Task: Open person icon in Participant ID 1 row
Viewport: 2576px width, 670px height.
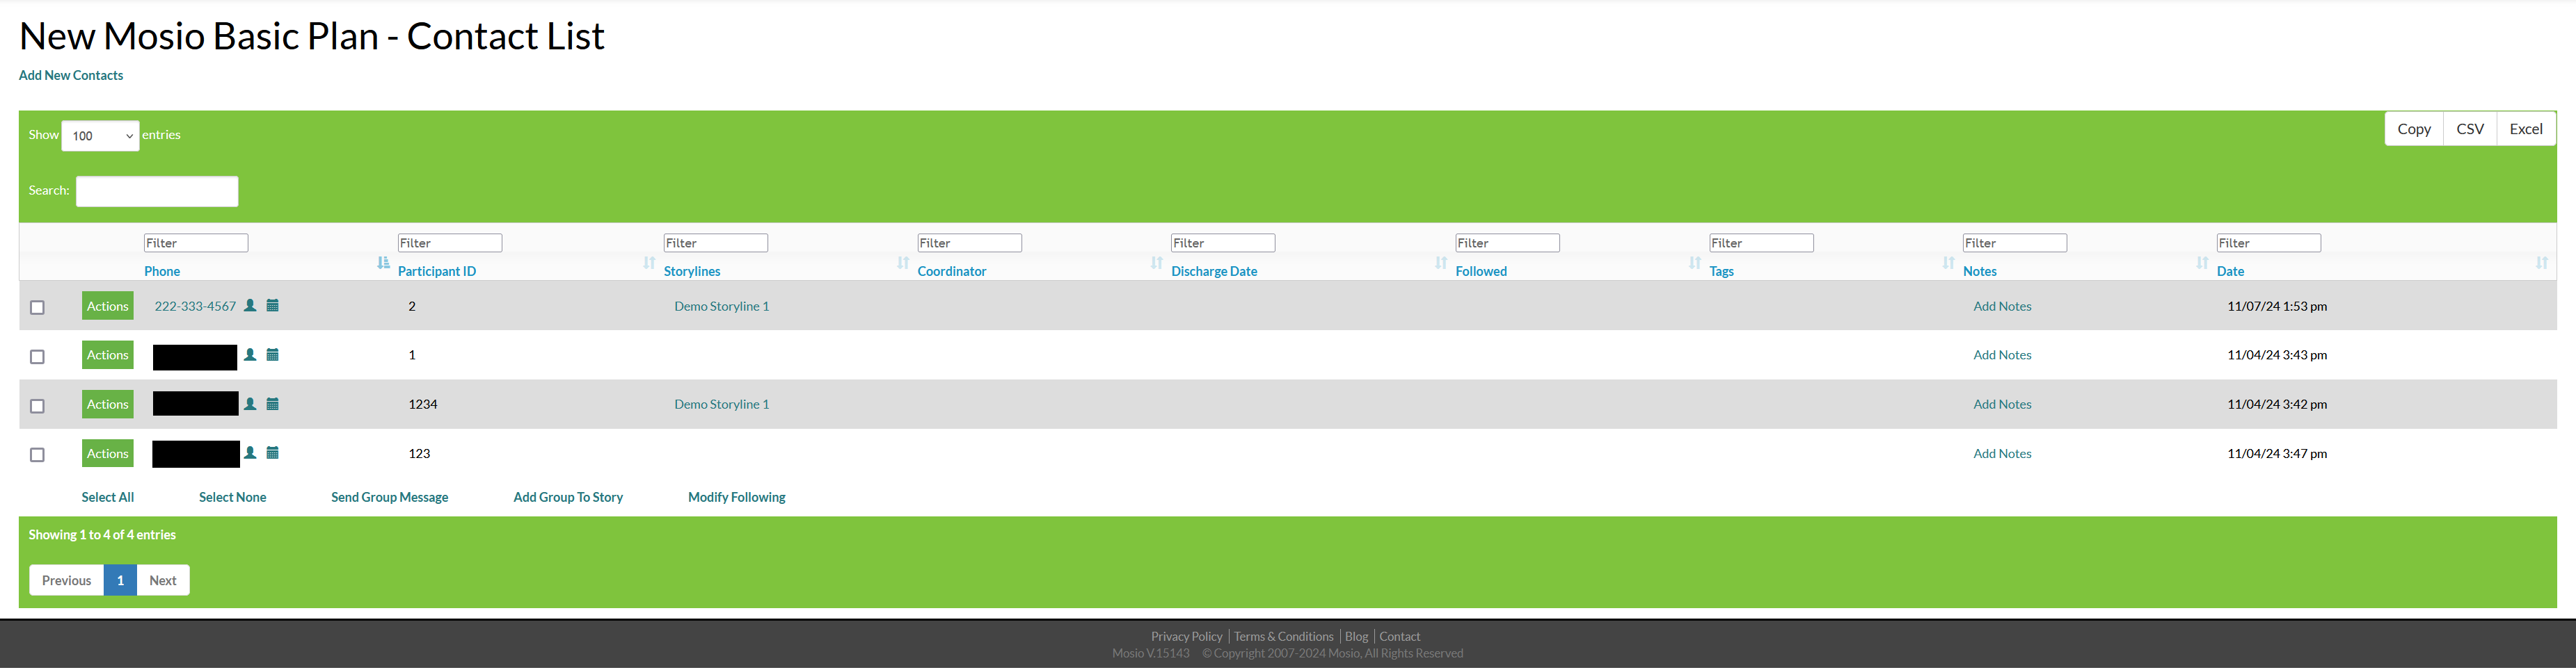Action: pyautogui.click(x=250, y=355)
